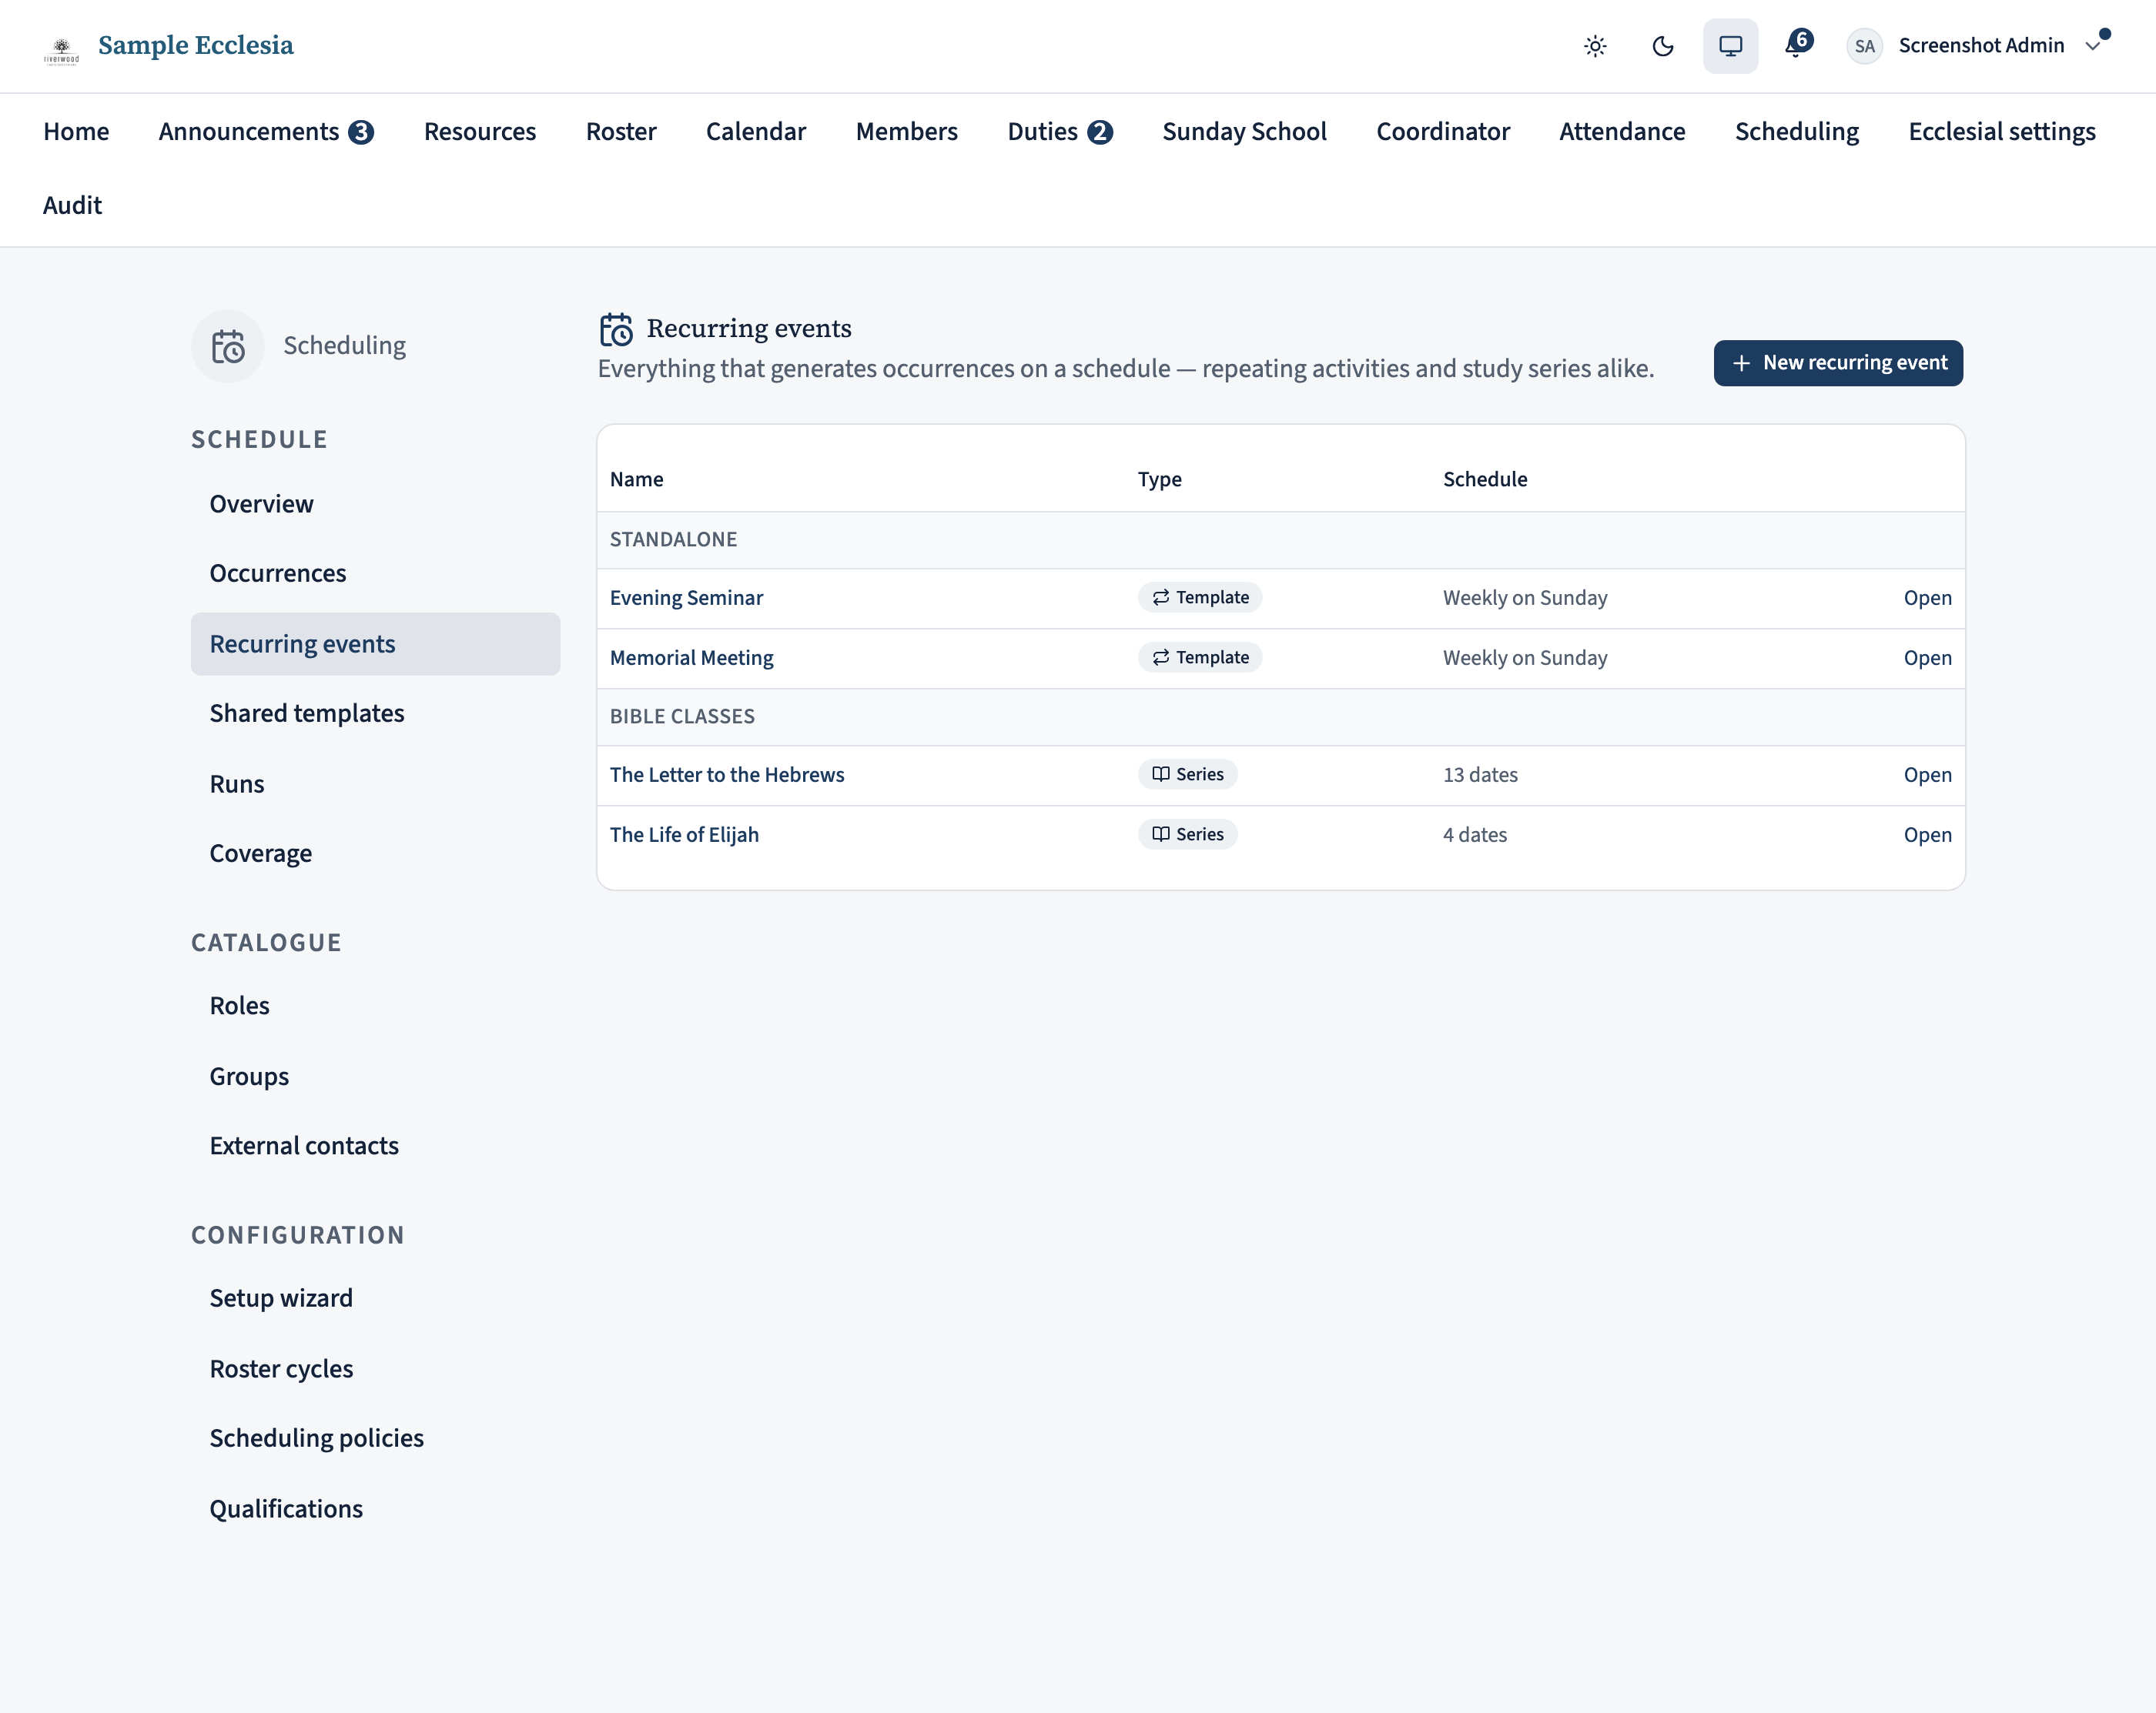
Task: Open Announcements in top navigation
Action: point(266,132)
